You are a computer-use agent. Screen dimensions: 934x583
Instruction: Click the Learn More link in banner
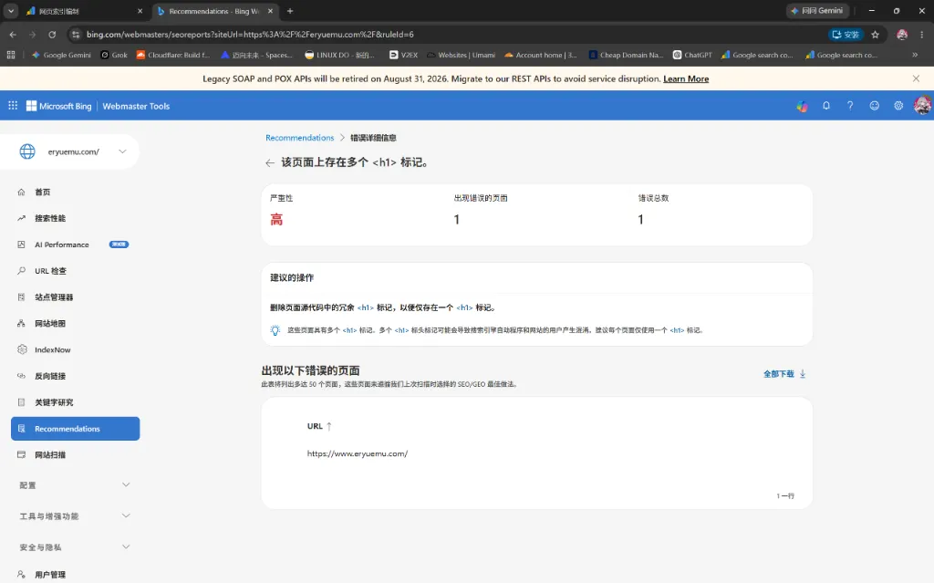click(686, 78)
